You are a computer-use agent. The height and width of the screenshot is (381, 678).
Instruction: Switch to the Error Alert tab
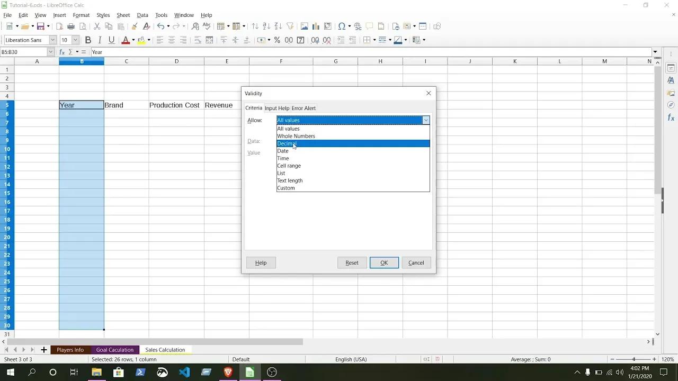click(x=304, y=108)
